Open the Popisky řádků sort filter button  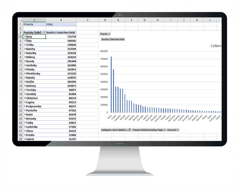point(44,33)
